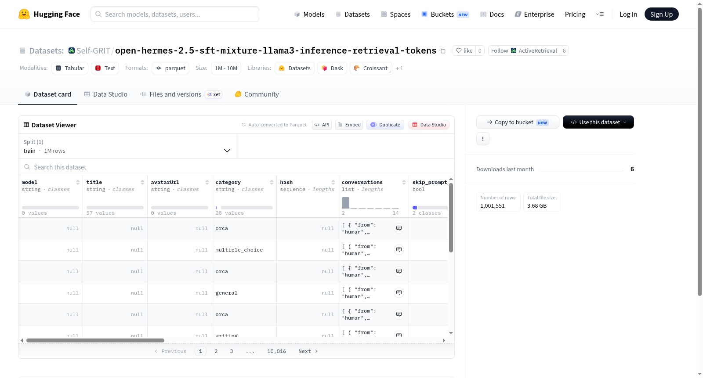Go to page 2 of the dataset

pyautogui.click(x=216, y=351)
